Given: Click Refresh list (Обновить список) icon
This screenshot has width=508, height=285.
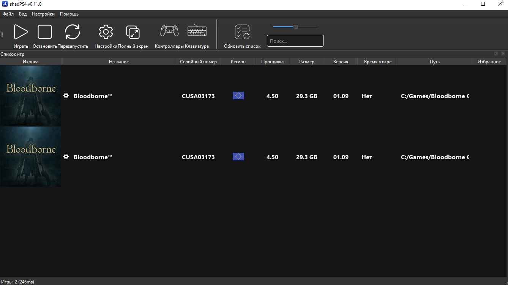Looking at the screenshot, I should coord(242,32).
